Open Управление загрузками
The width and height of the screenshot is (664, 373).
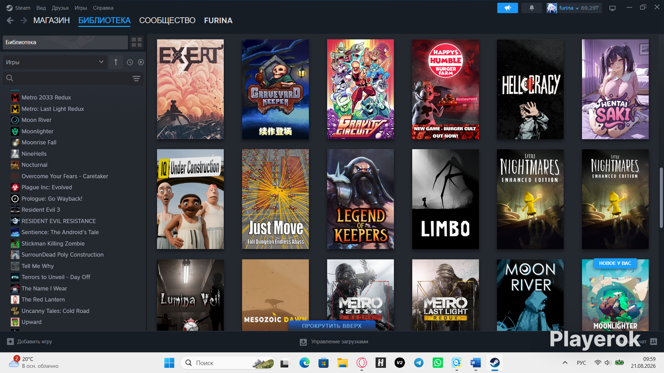click(334, 341)
